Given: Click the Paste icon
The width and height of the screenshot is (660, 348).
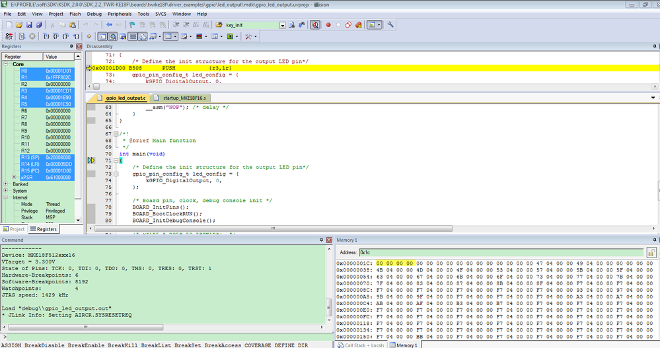Looking at the screenshot, I should click(73, 25).
